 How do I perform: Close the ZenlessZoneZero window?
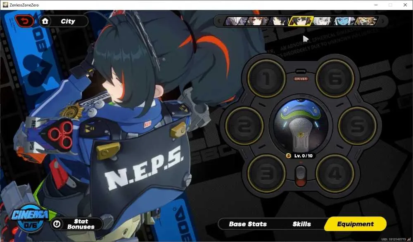click(405, 5)
